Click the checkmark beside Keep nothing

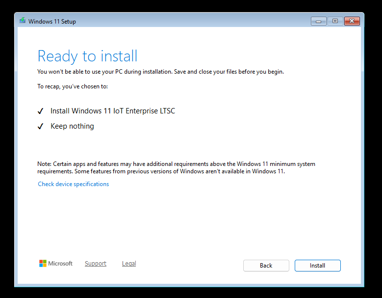(x=40, y=126)
